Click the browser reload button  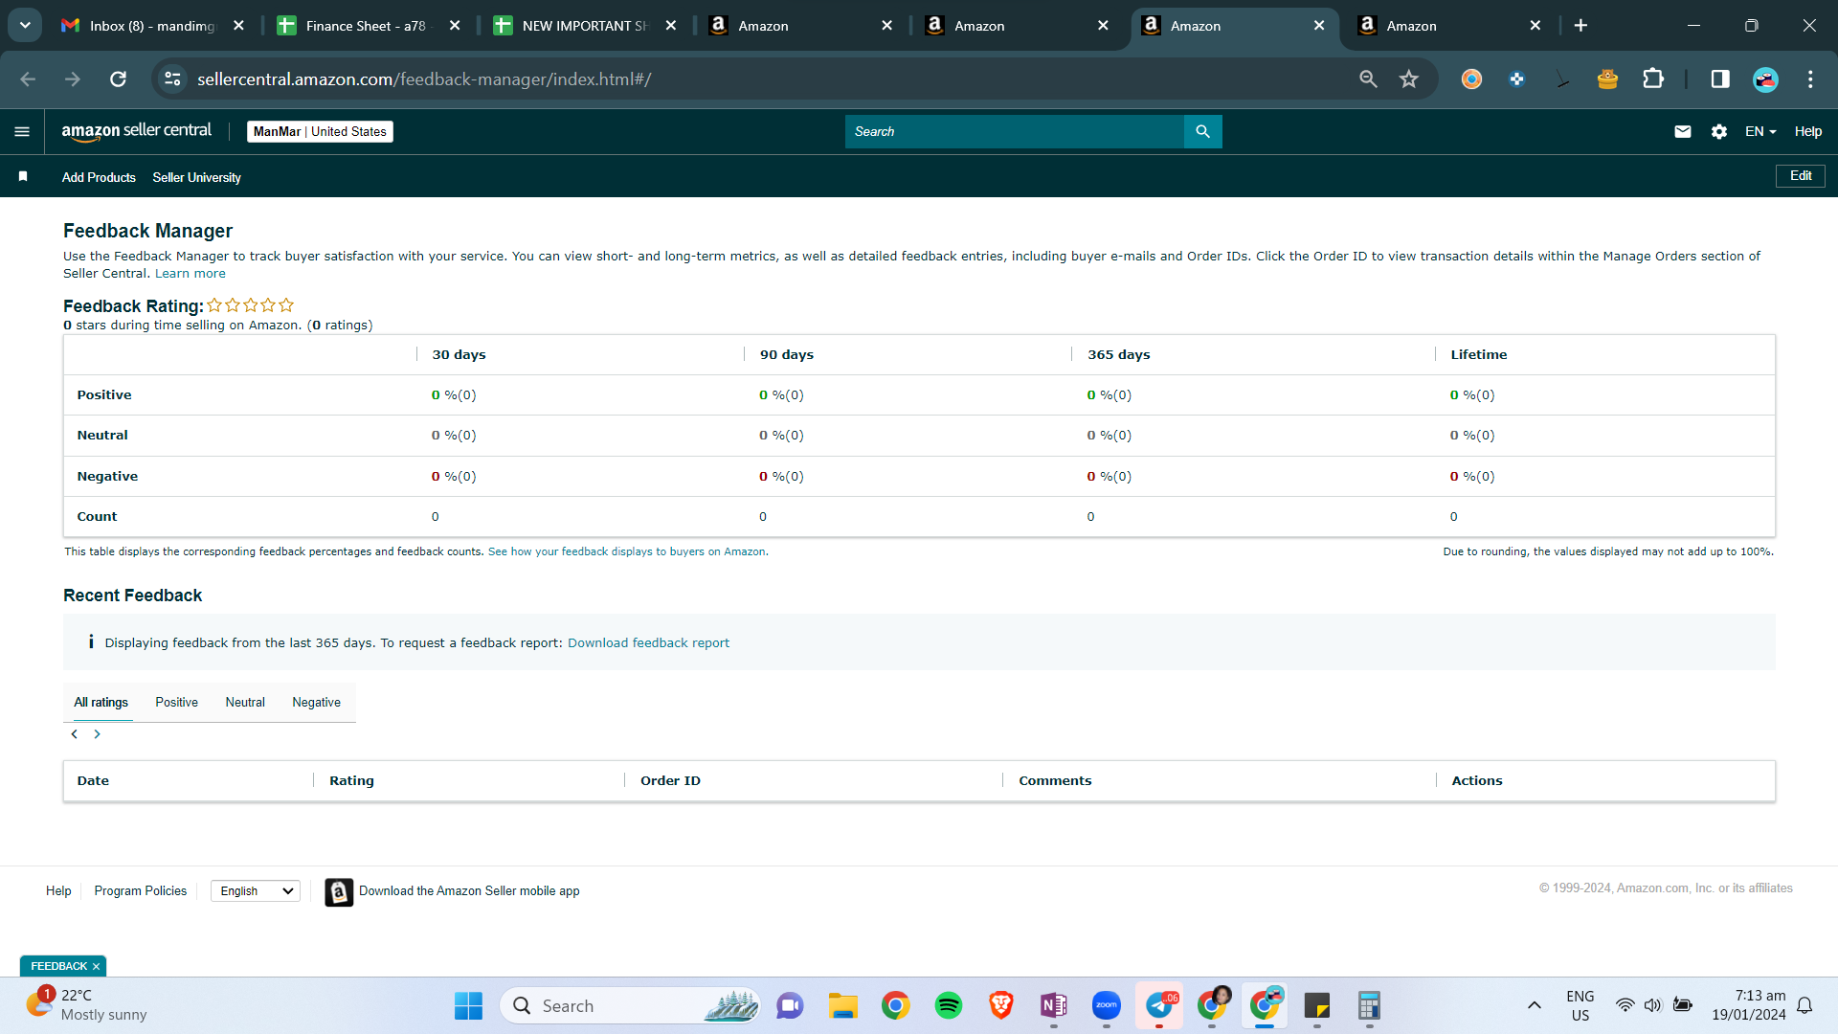(x=118, y=79)
